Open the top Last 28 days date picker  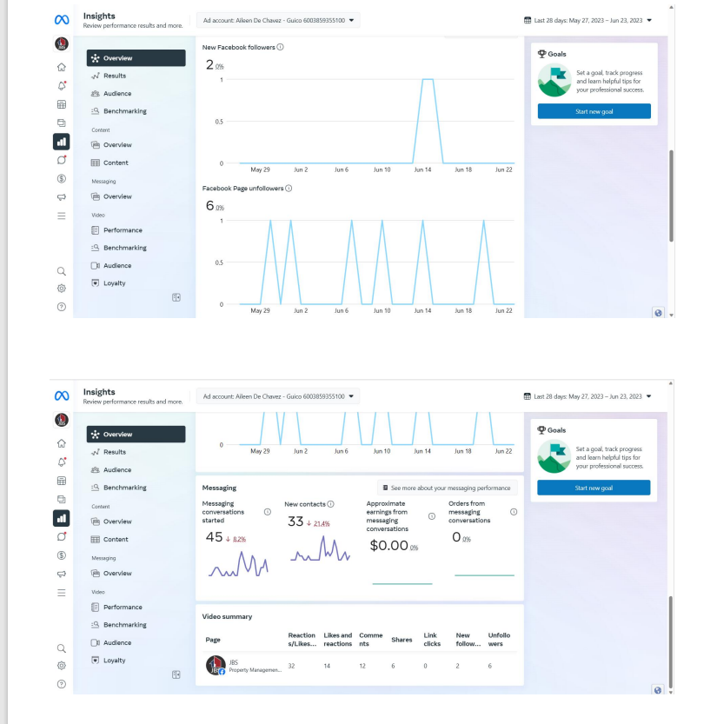coord(588,20)
